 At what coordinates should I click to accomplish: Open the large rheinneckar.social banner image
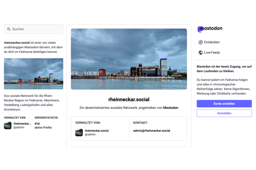point(129,59)
